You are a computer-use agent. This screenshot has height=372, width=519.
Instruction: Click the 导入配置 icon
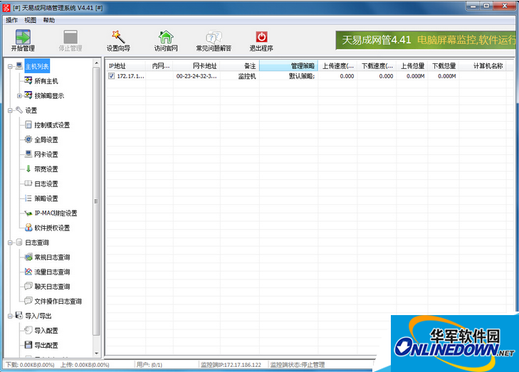pos(28,330)
